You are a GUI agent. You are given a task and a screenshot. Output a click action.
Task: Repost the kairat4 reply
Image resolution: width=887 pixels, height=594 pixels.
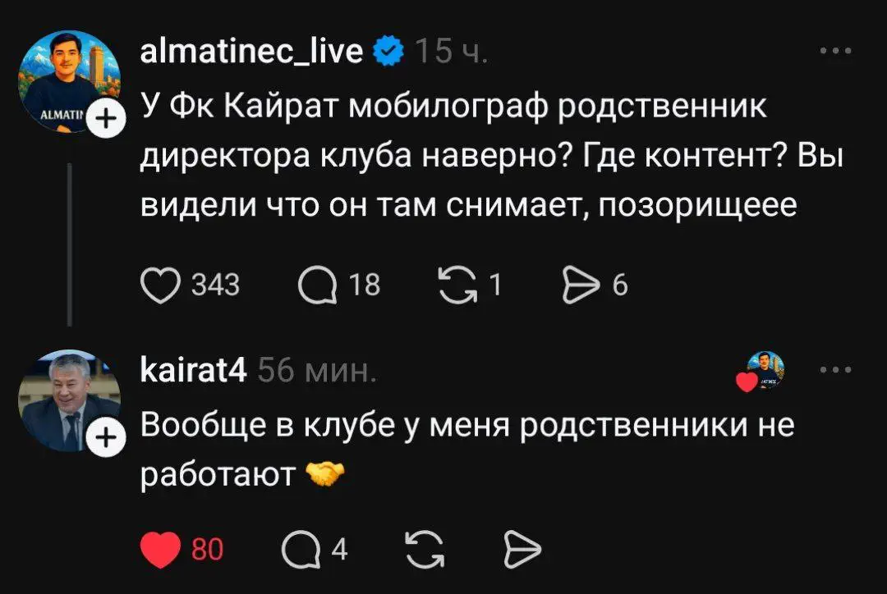(425, 549)
